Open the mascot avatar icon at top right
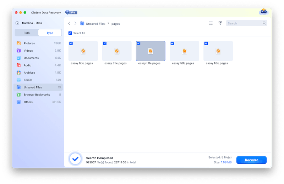The image size is (284, 184). (263, 12)
